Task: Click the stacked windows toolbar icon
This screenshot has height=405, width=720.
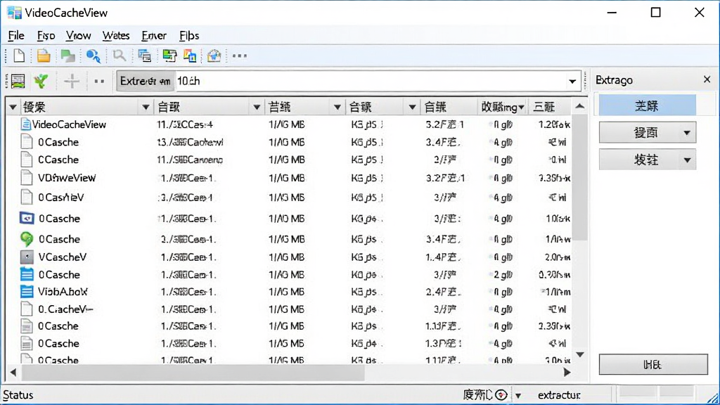Action: tap(144, 56)
